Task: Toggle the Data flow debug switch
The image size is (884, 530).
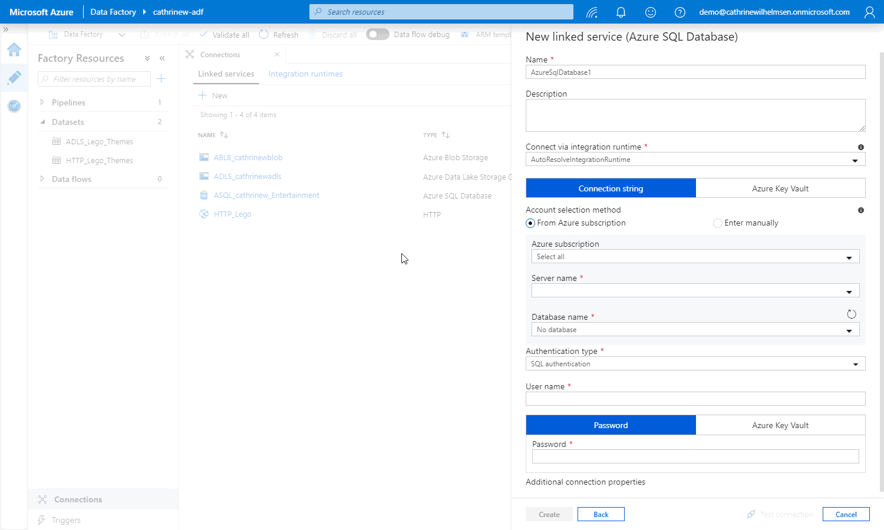Action: [377, 35]
